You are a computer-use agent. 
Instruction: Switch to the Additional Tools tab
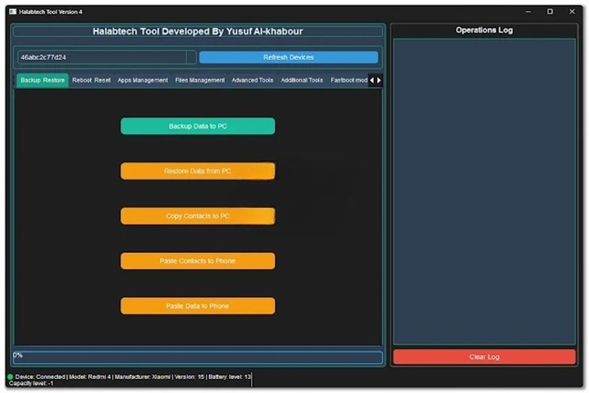[x=301, y=80]
